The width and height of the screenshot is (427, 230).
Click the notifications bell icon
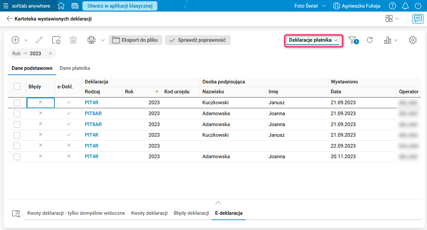[x=405, y=6]
